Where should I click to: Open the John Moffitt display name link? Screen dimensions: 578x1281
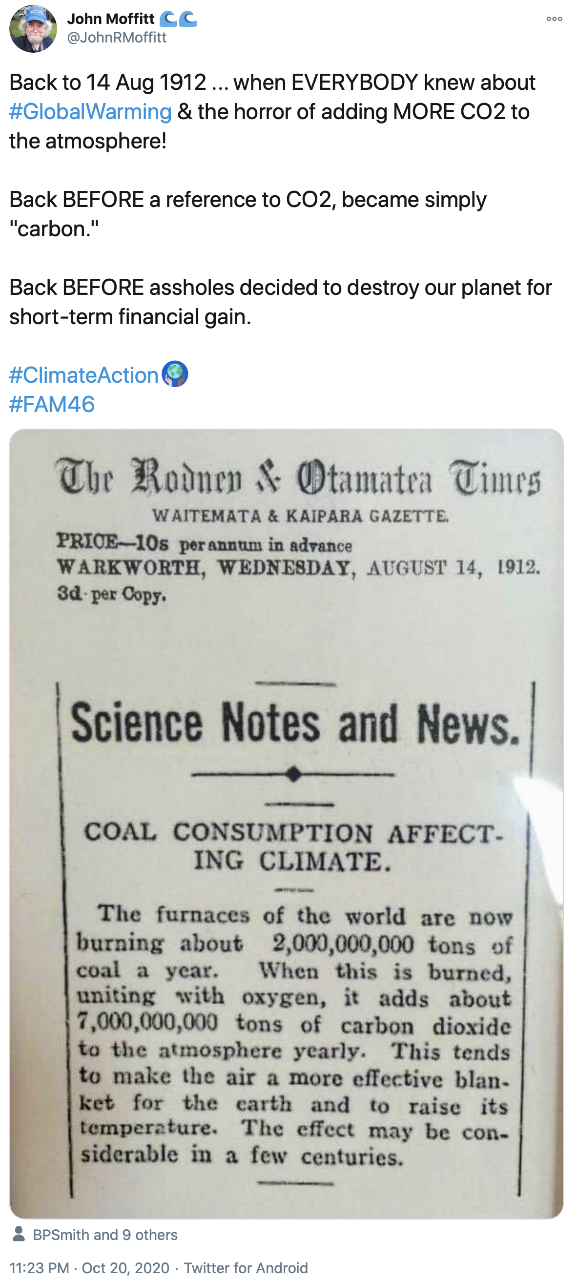110,19
